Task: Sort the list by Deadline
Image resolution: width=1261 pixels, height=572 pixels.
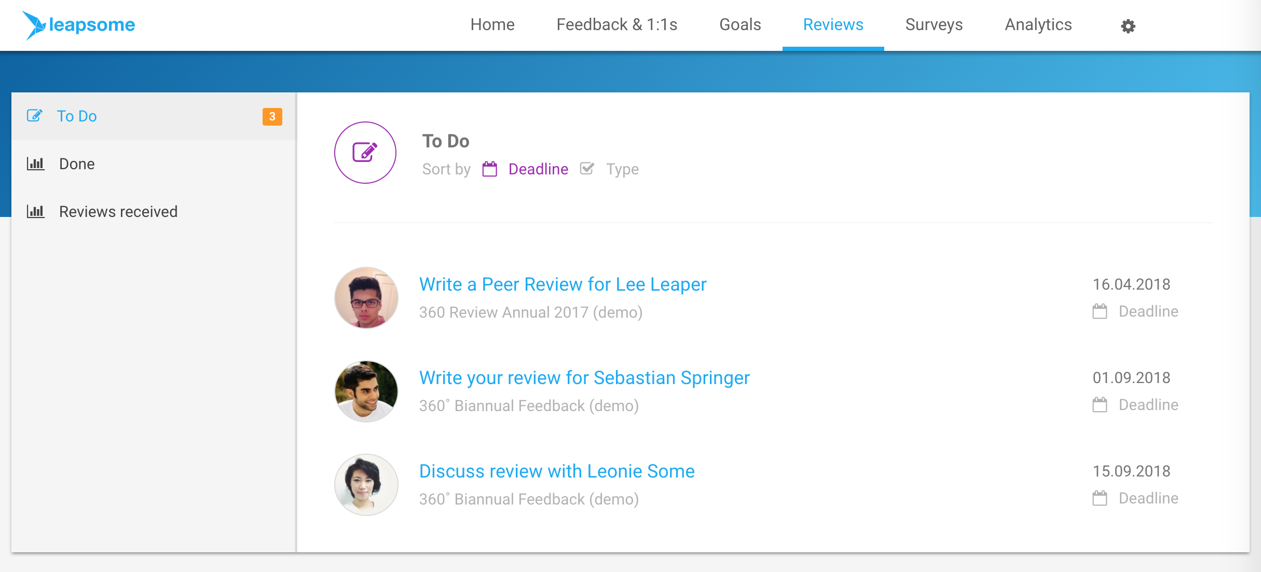Action: (538, 169)
